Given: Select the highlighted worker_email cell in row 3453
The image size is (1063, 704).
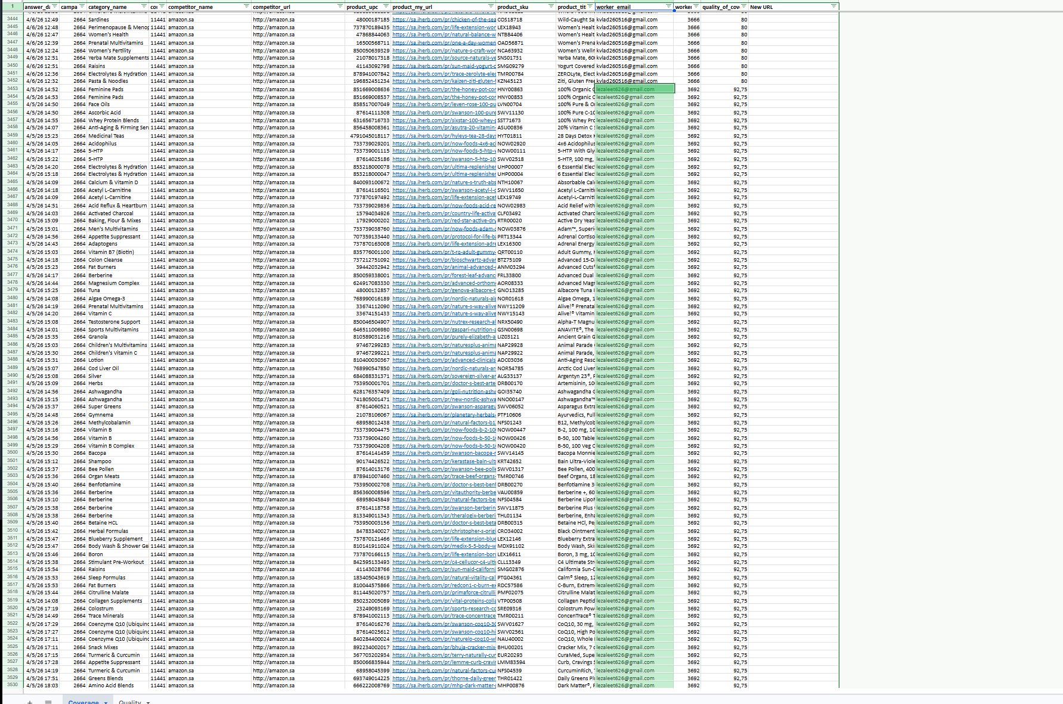Looking at the screenshot, I should [x=634, y=89].
